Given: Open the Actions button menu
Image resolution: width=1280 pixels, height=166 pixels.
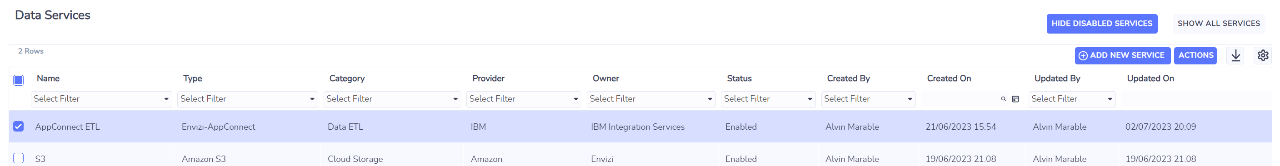Looking at the screenshot, I should [1195, 55].
